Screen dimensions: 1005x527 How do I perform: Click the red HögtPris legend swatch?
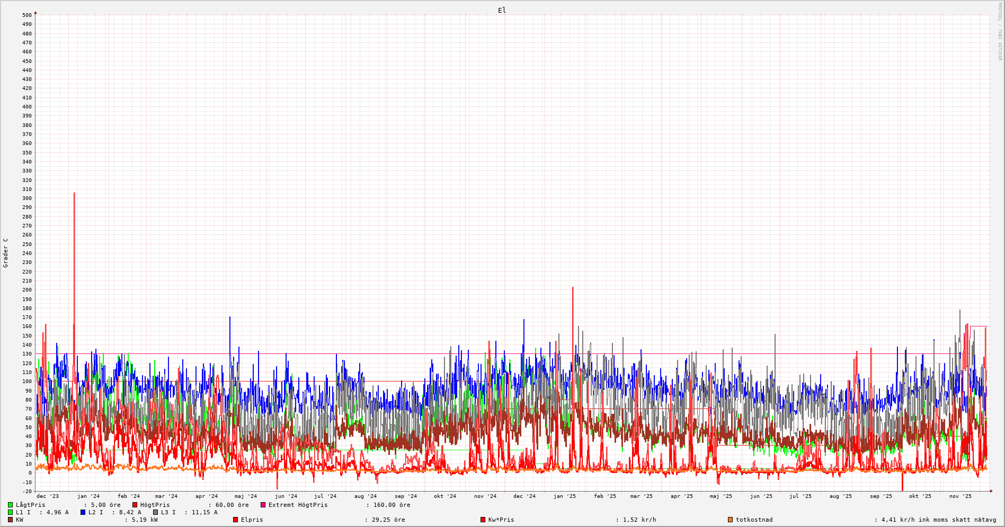[135, 505]
